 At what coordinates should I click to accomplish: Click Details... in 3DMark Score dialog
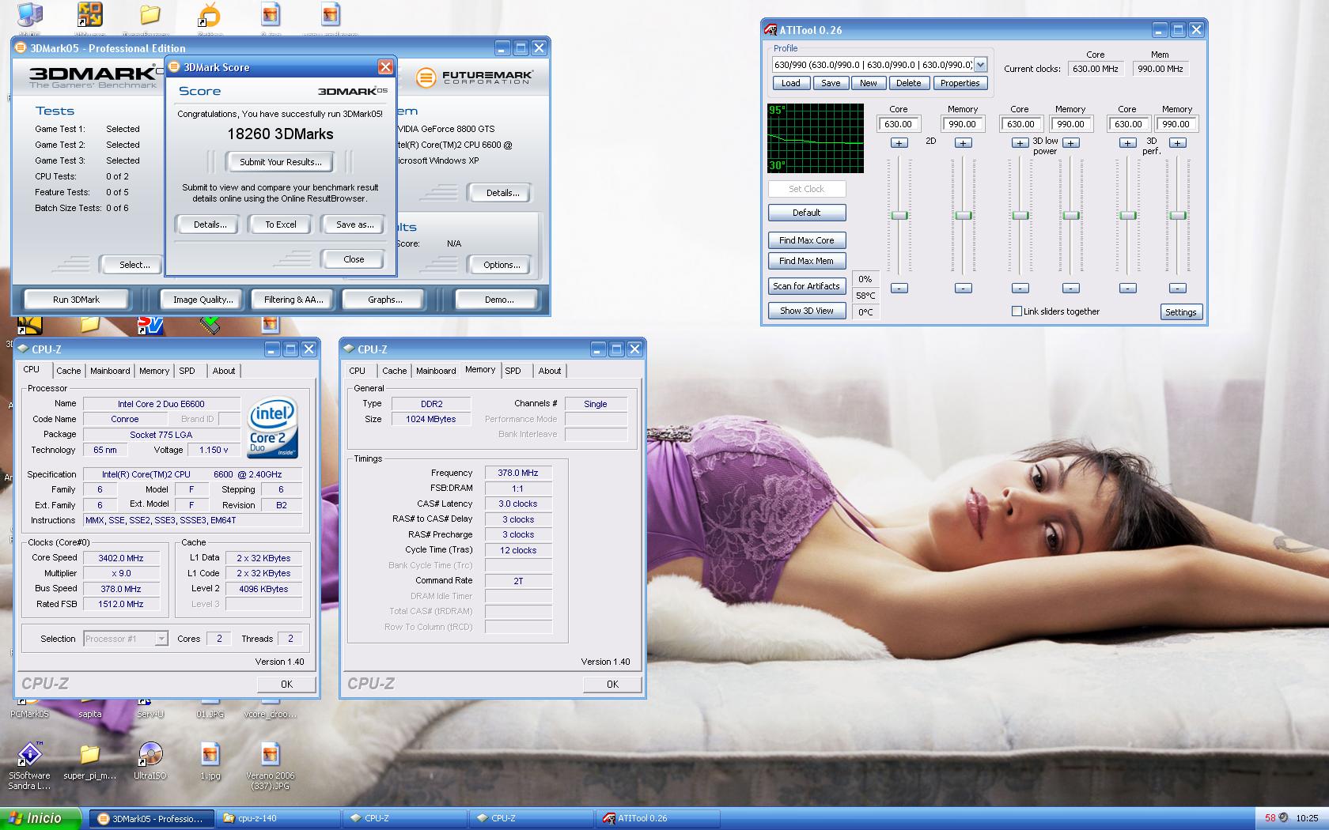pyautogui.click(x=210, y=224)
